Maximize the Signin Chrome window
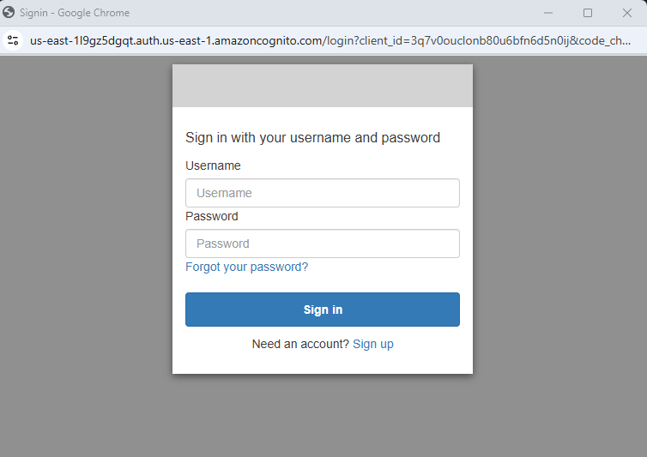Viewport: 647px width, 457px height. click(x=588, y=13)
